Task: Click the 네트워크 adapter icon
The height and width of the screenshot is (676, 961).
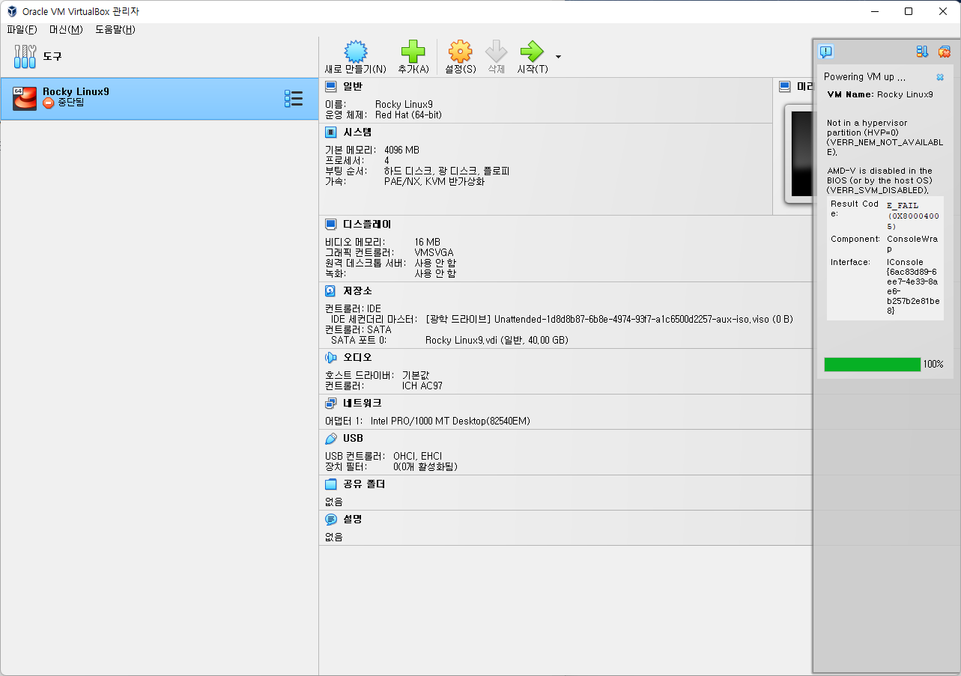Action: 331,403
